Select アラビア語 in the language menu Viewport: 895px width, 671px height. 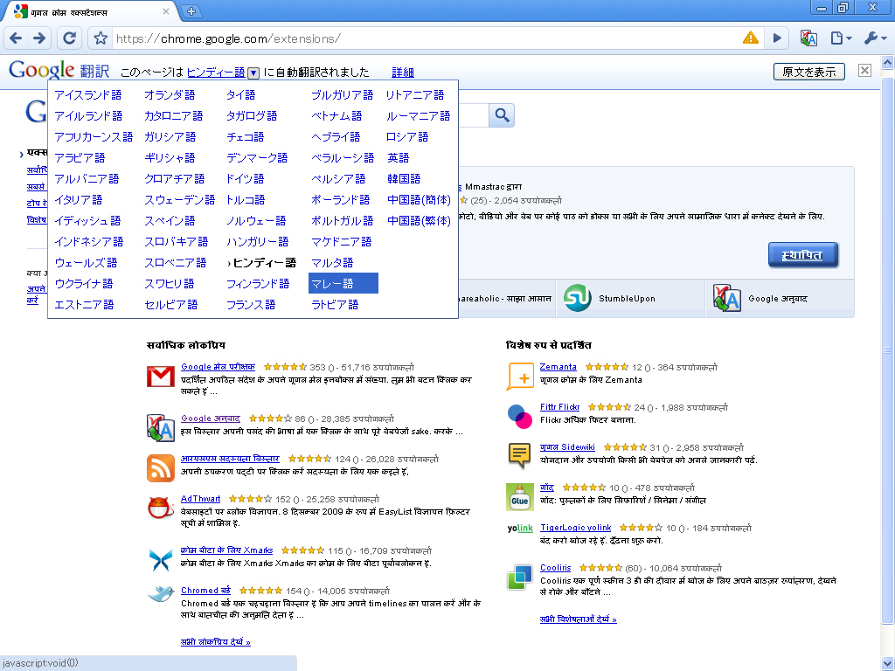pyautogui.click(x=80, y=157)
